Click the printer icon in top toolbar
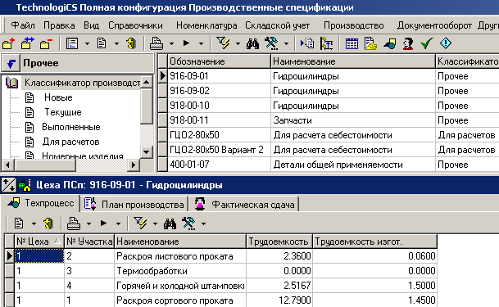499x307 pixels. point(157,43)
